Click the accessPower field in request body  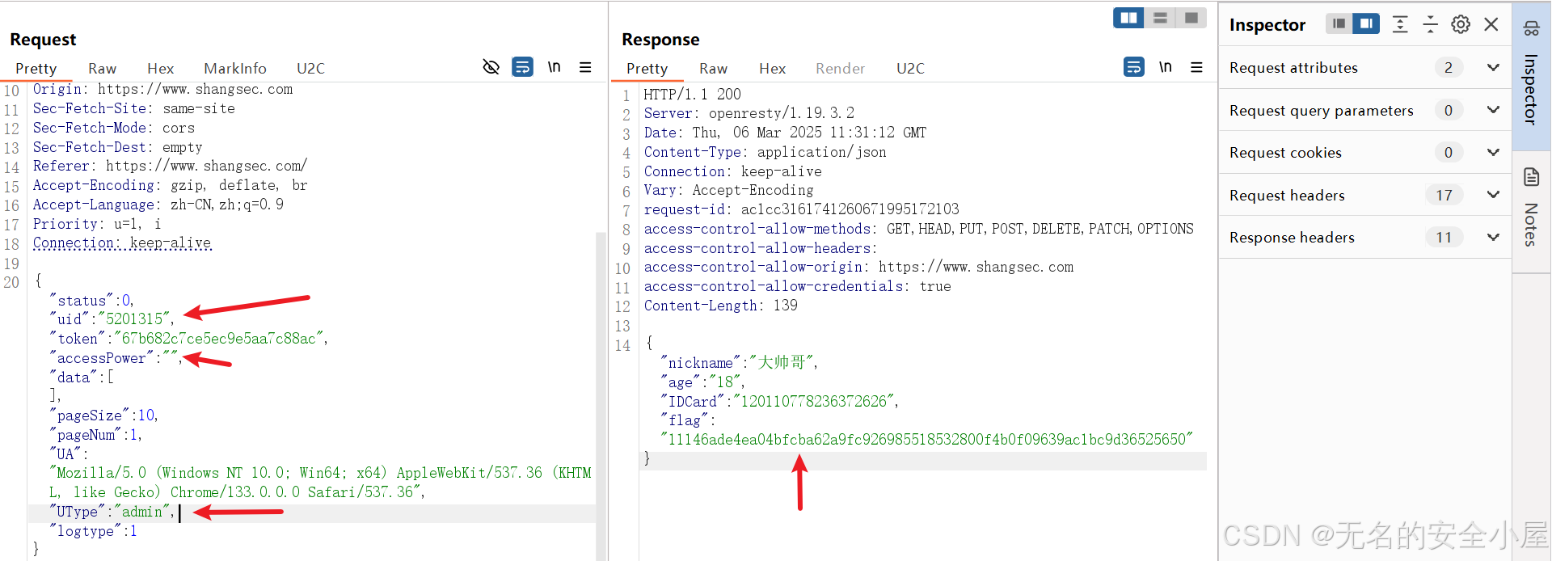point(115,358)
